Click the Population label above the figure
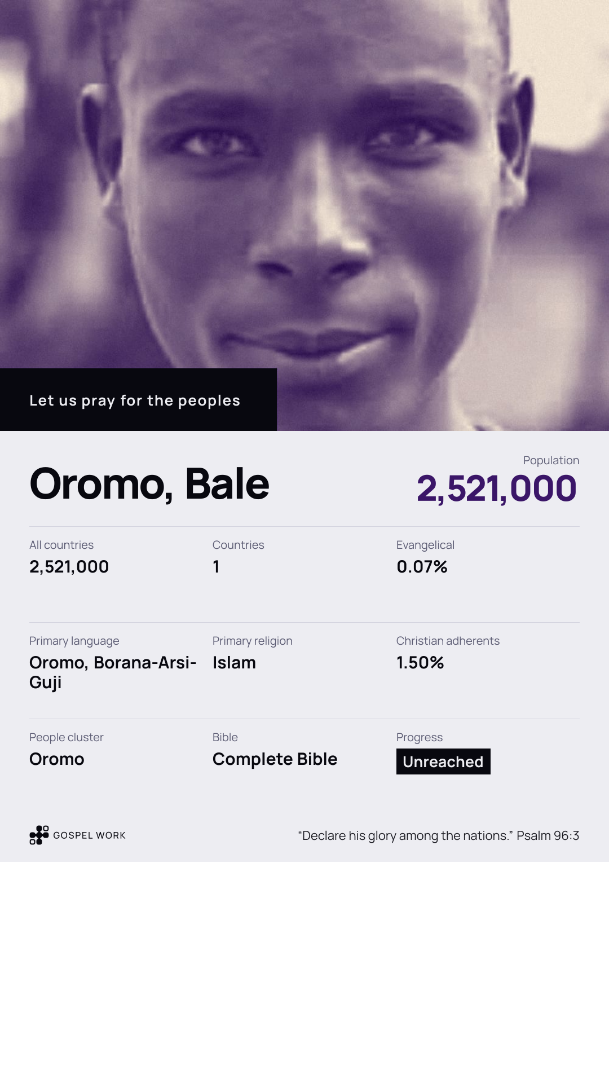Viewport: 609px width, 1083px height. pyautogui.click(x=551, y=460)
